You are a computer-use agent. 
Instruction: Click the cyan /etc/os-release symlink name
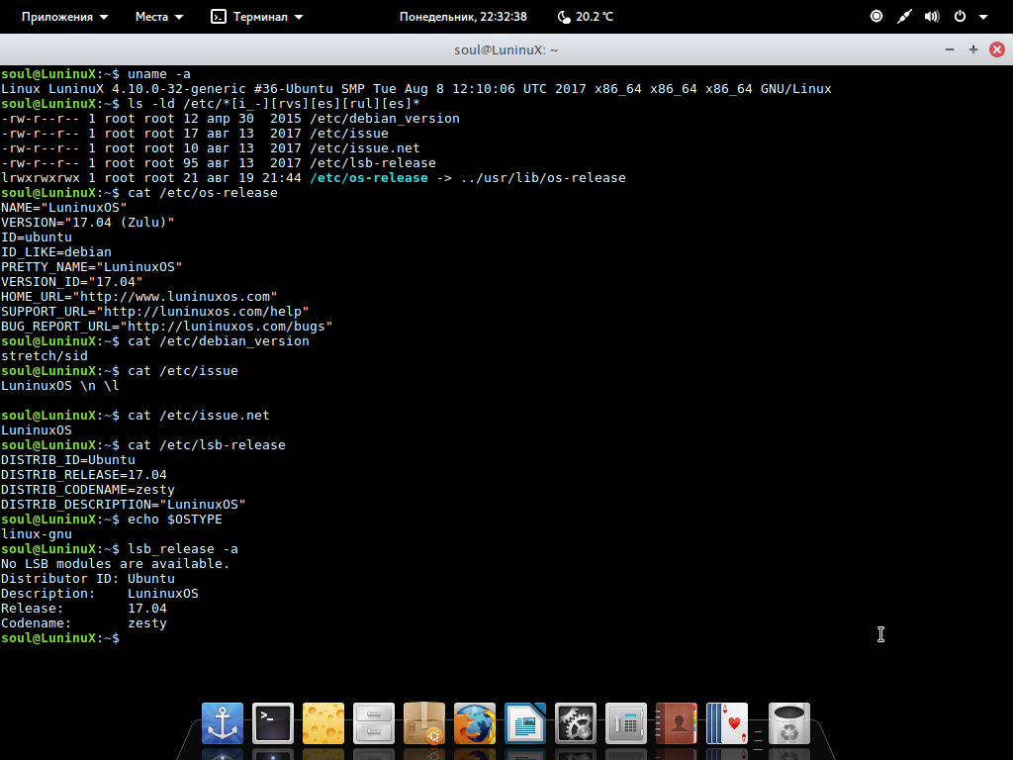[369, 178]
